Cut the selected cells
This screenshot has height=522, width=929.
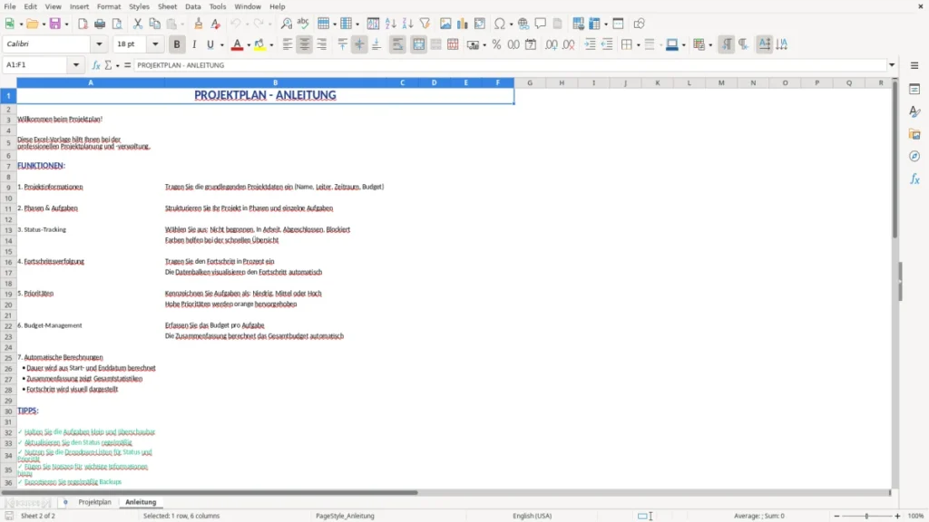[x=138, y=24]
